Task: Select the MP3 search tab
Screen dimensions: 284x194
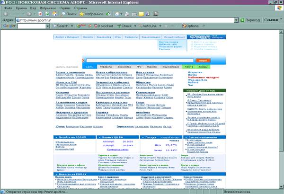Action: [x=139, y=67]
